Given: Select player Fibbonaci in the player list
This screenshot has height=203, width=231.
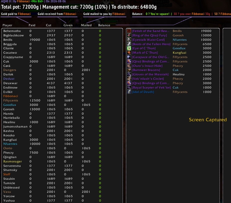Looking at the screenshot, I should tap(10, 96).
